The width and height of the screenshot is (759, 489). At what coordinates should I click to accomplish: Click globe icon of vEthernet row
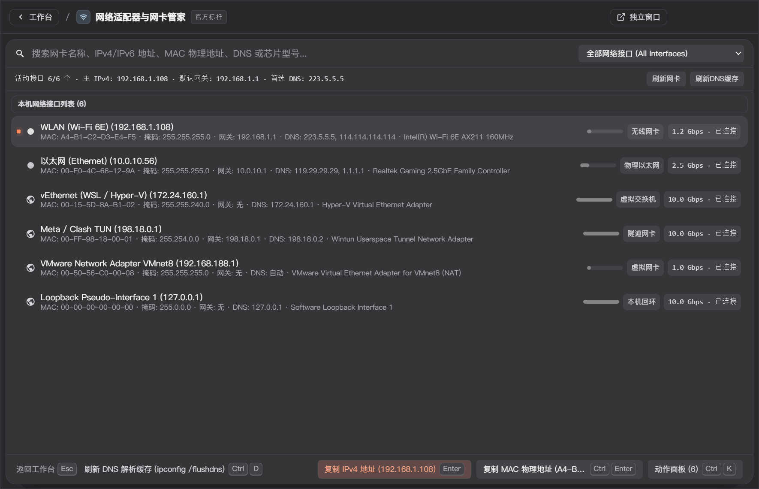coord(30,199)
